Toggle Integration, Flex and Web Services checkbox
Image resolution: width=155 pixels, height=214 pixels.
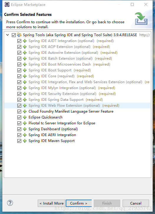(19, 82)
